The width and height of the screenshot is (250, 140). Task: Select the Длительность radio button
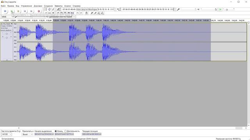tap(66, 131)
